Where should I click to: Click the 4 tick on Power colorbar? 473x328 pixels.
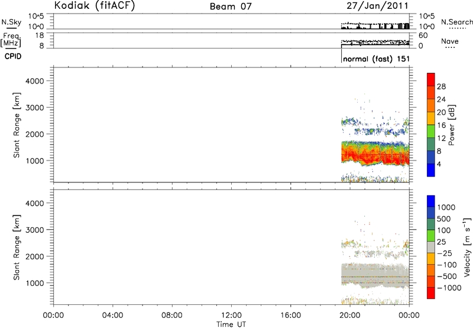[x=439, y=164]
